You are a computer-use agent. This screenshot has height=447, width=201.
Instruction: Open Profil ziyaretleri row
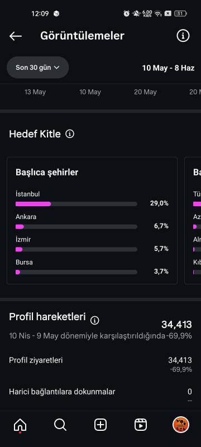point(100,364)
